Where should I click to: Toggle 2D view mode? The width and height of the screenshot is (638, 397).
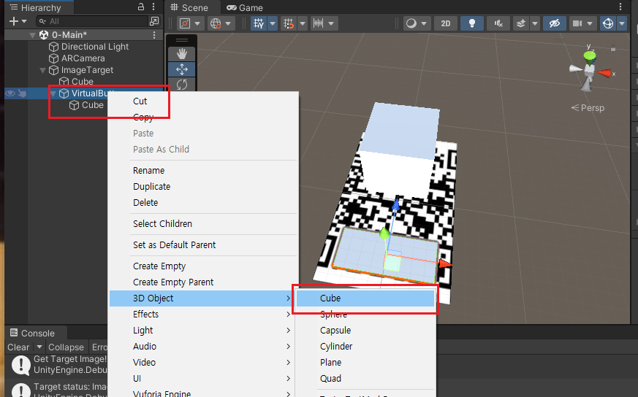tap(446, 23)
